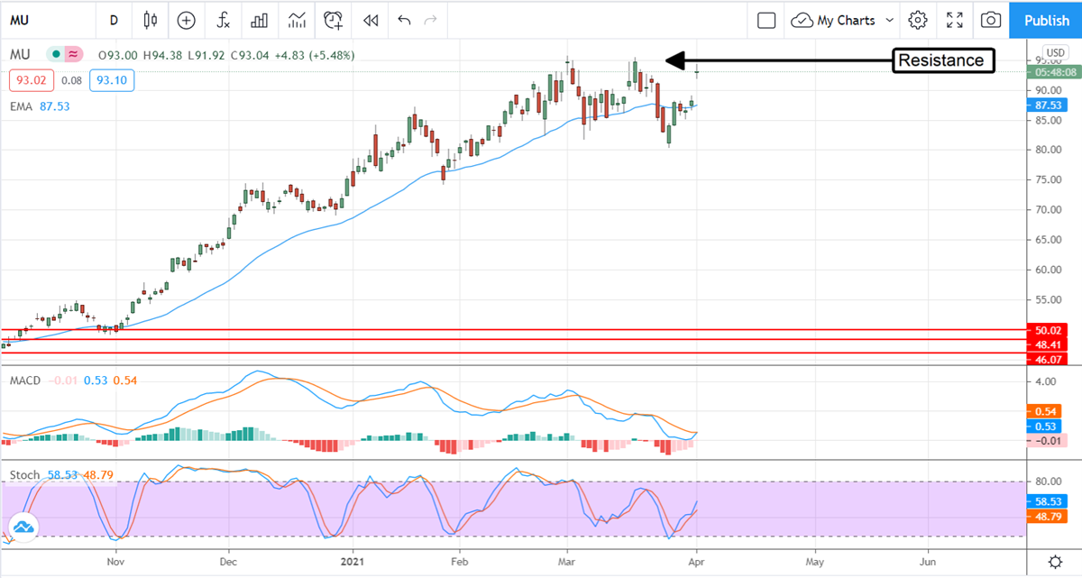Expand the My Charts dropdown arrow

890,20
